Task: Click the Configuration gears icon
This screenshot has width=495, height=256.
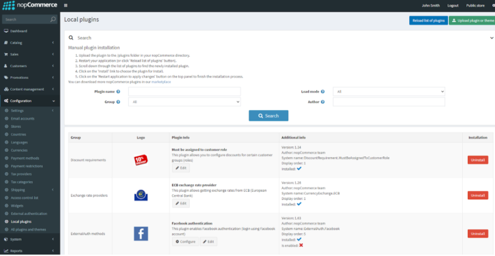Action: (x=6, y=101)
